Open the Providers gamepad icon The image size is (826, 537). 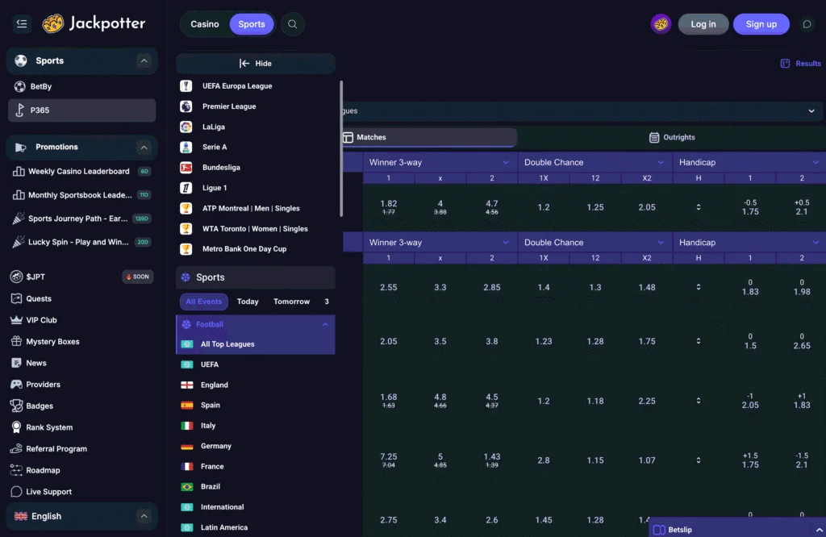click(x=16, y=385)
